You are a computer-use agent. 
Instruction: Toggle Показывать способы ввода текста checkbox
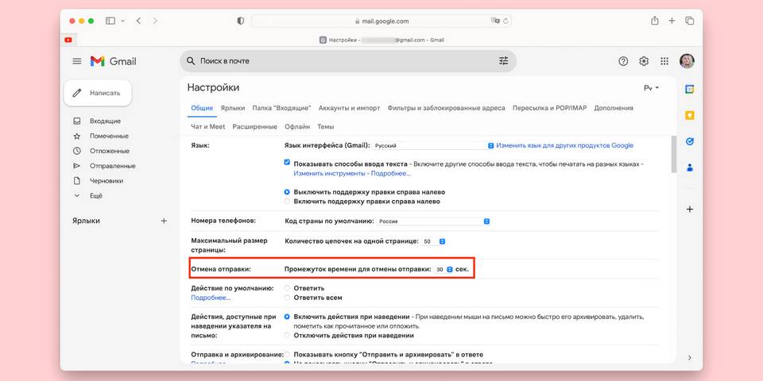287,162
